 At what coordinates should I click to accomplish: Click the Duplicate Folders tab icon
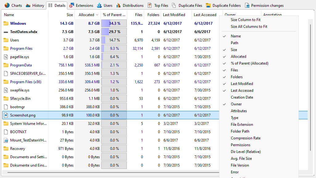(208, 5)
